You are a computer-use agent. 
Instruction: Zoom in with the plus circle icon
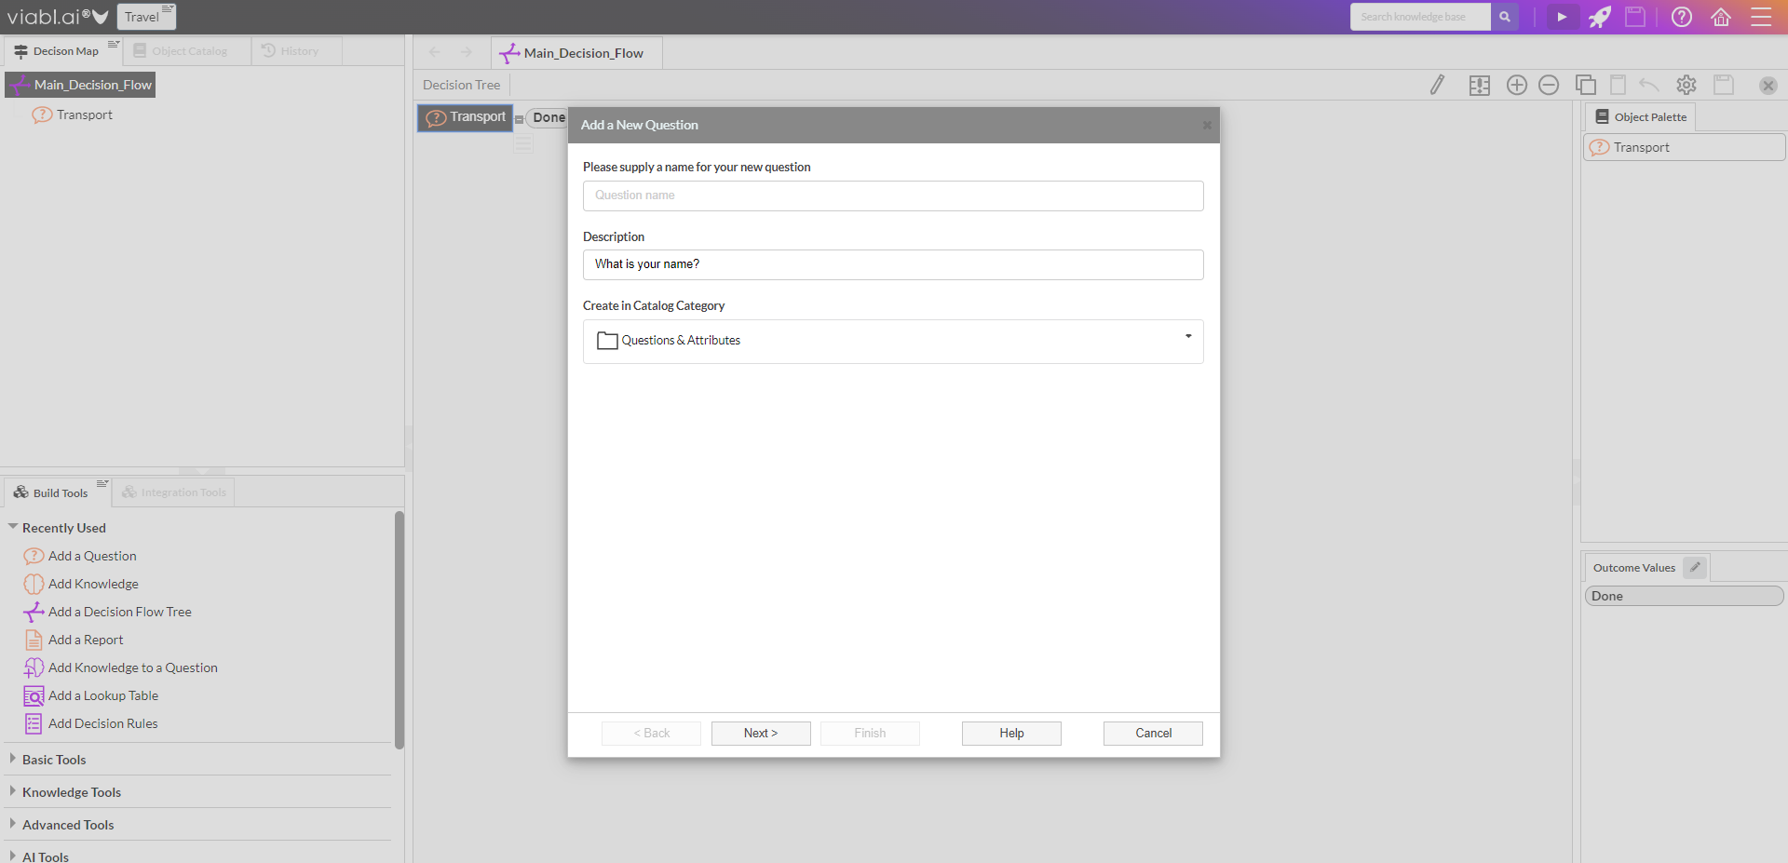click(1517, 85)
